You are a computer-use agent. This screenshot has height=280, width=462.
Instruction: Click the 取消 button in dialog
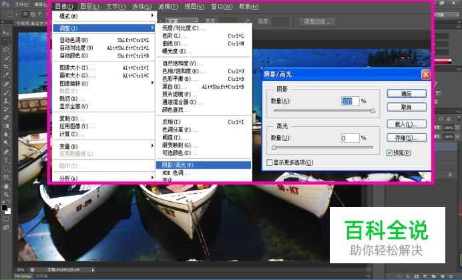point(407,107)
